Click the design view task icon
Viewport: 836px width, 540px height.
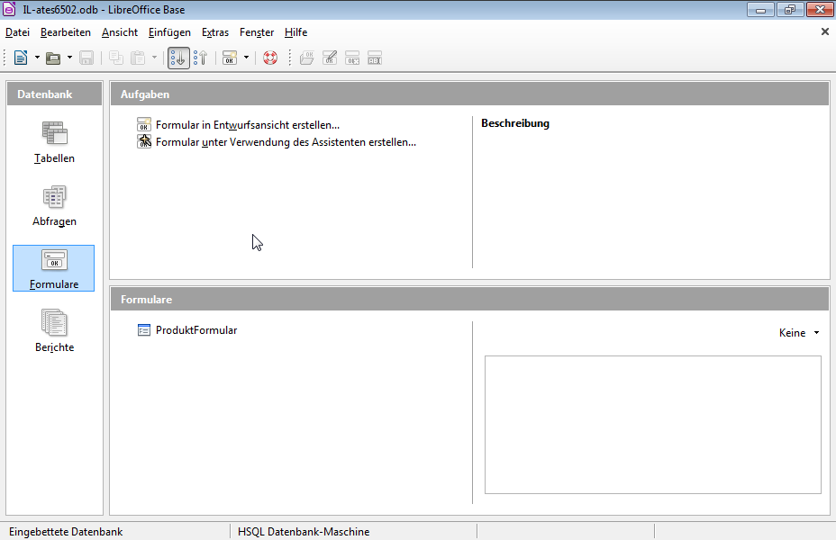(x=144, y=124)
